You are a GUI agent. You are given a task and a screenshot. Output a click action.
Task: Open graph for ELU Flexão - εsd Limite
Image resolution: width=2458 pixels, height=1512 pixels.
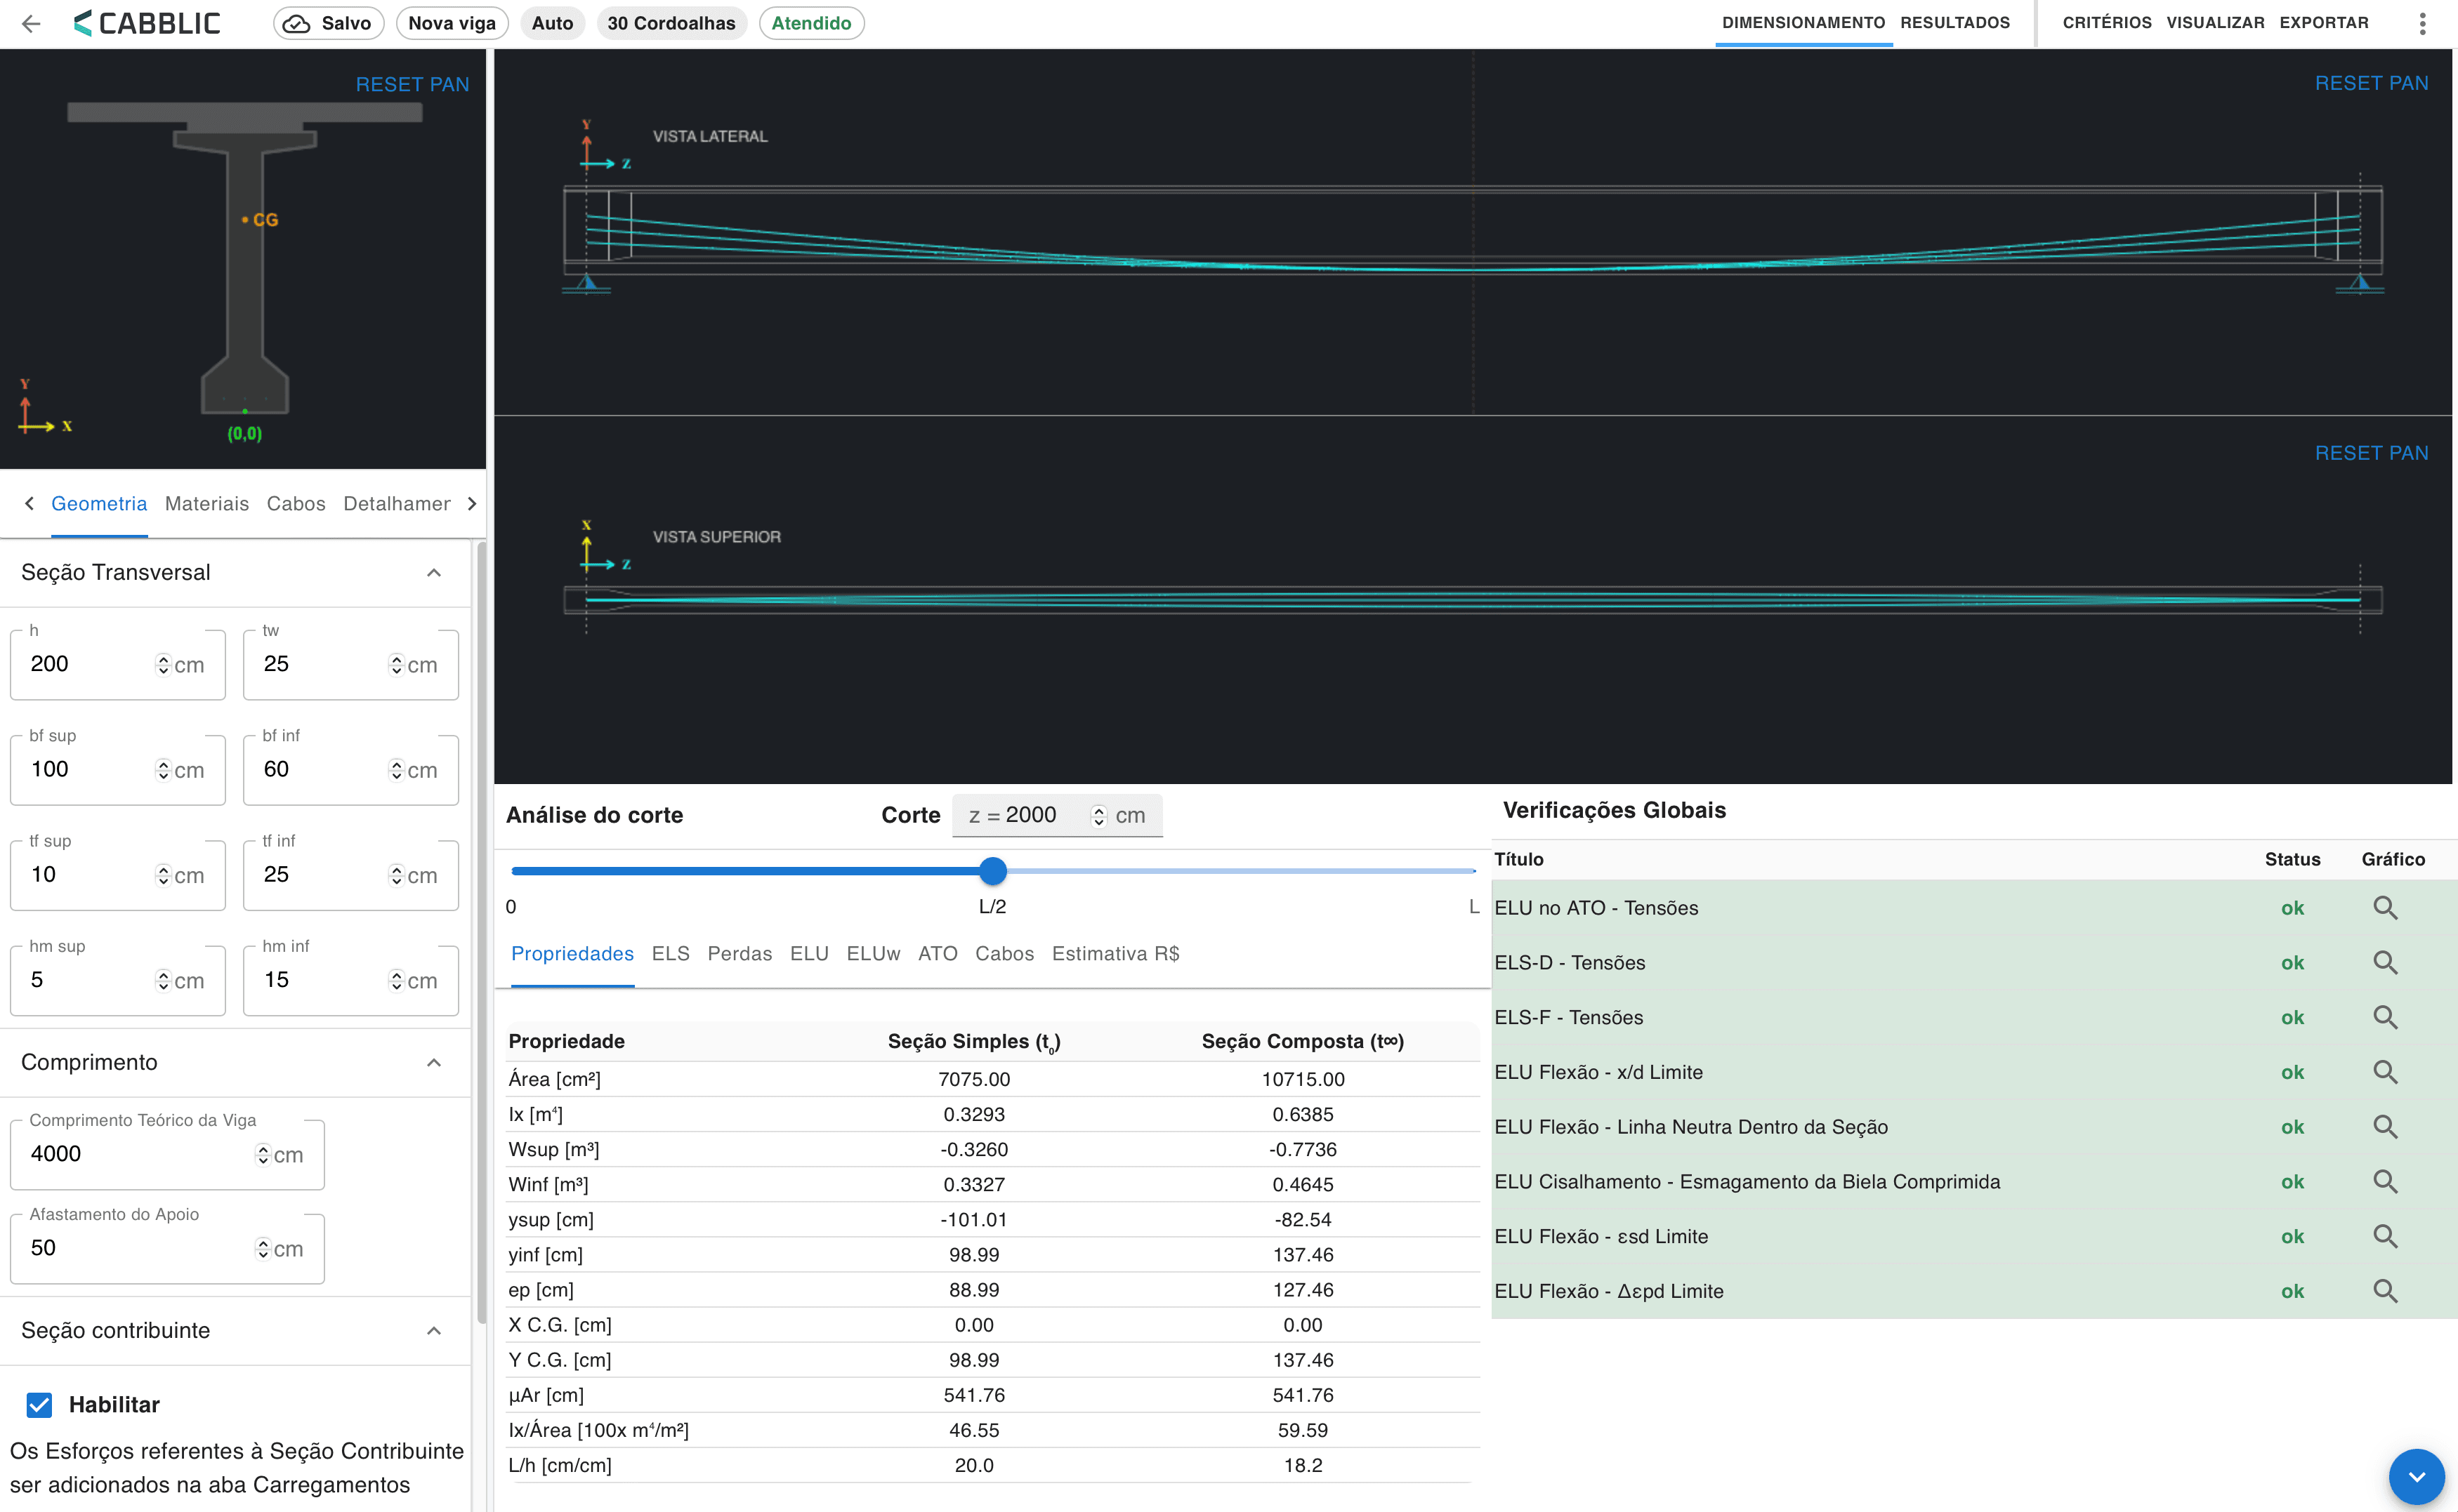click(2385, 1237)
